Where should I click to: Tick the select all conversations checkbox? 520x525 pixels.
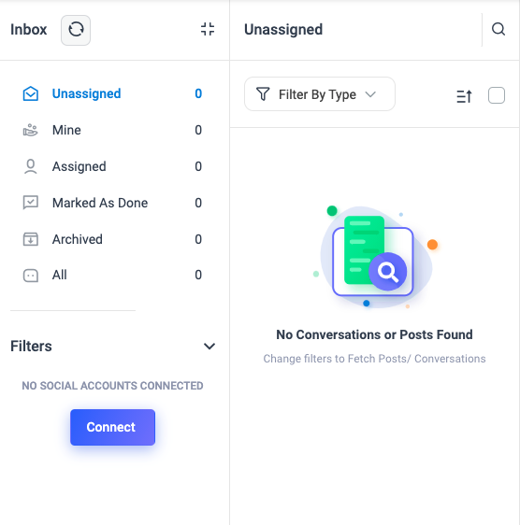coord(497,95)
